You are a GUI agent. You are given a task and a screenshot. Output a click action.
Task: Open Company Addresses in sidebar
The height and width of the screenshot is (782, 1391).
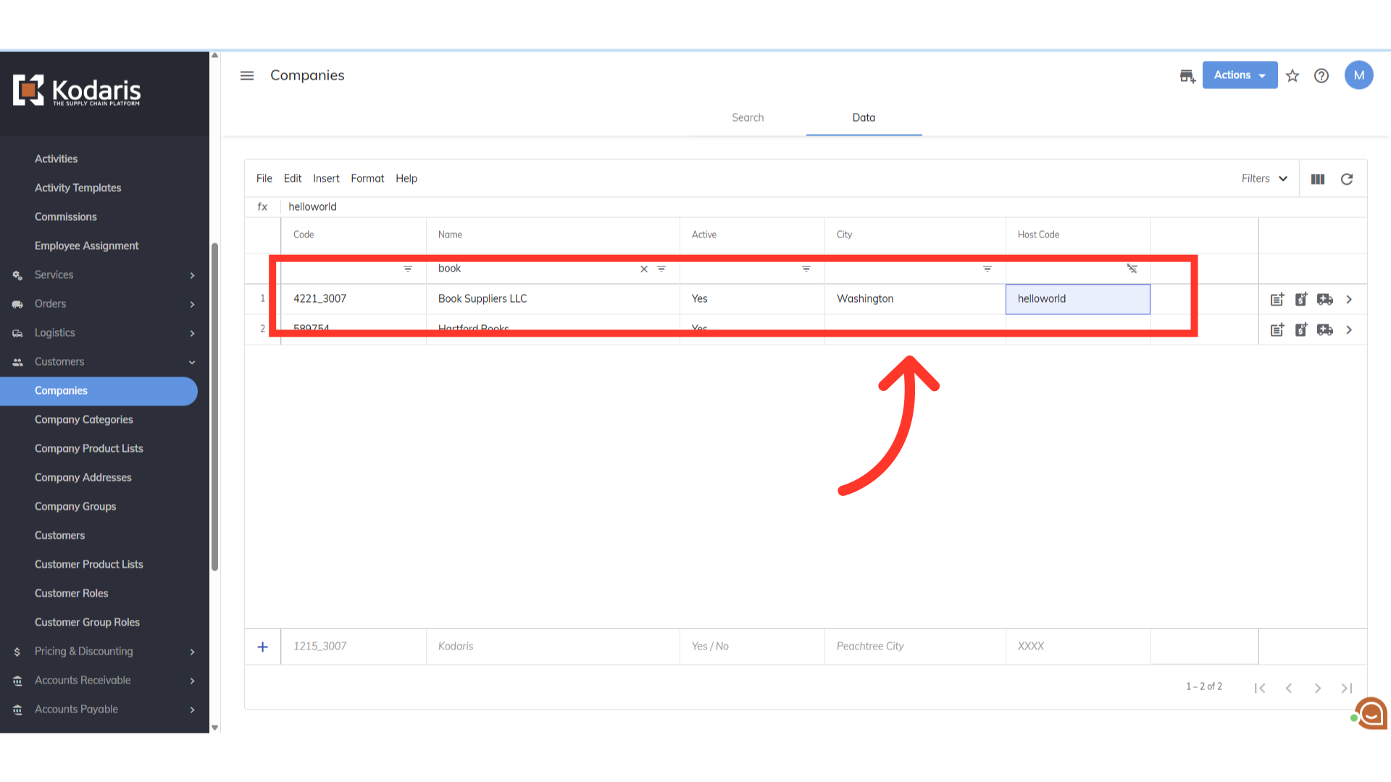pyautogui.click(x=83, y=477)
